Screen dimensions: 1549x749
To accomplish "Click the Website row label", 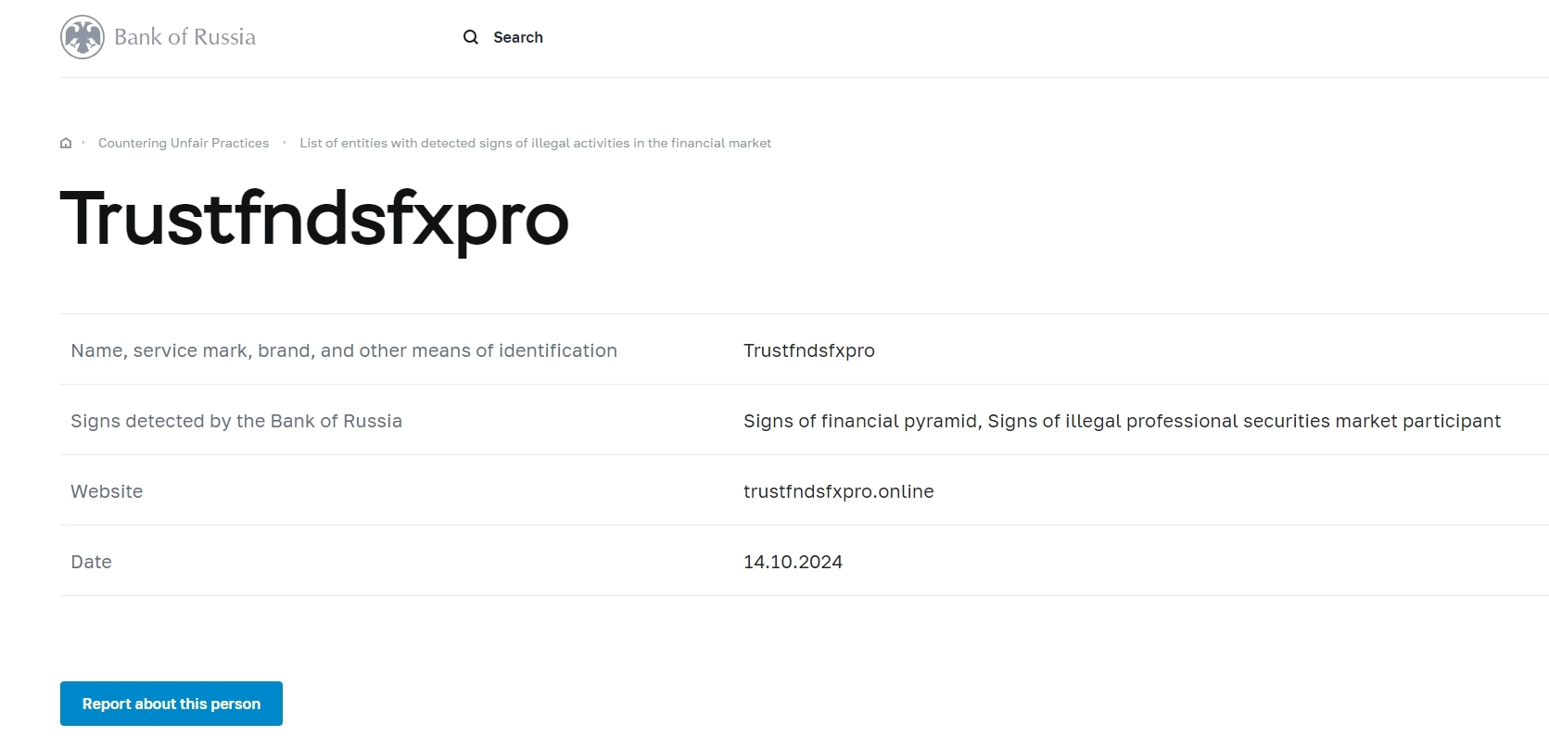I will 107,491.
